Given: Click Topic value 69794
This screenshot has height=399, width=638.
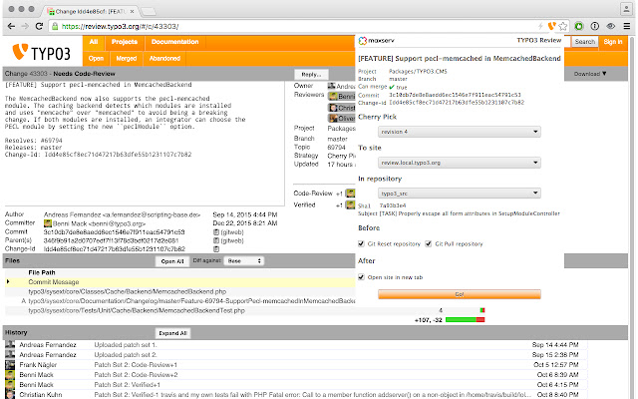Looking at the screenshot, I should click(336, 147).
